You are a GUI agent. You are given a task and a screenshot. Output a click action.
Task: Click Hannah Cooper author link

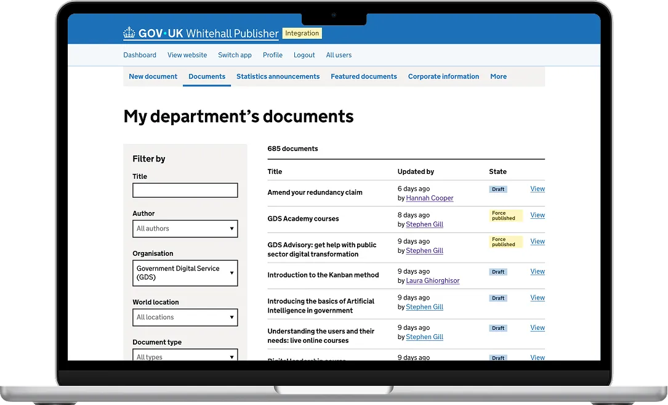[x=430, y=198]
